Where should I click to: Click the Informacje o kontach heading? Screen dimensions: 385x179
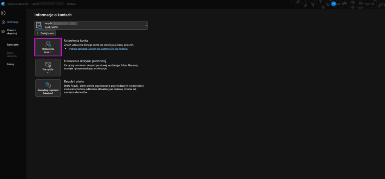(x=53, y=15)
